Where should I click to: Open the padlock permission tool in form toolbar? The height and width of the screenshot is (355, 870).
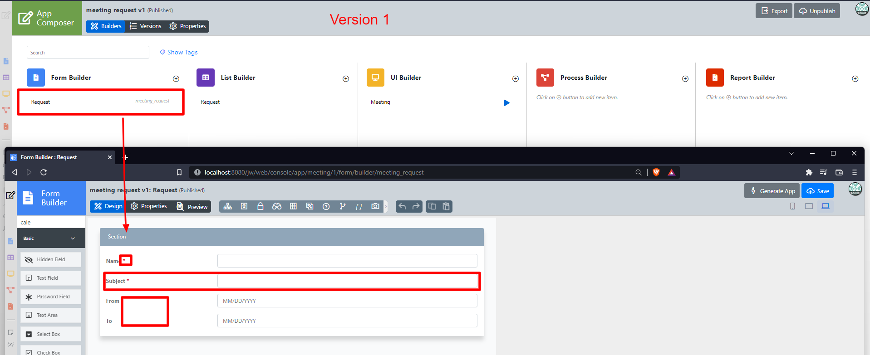click(x=261, y=206)
